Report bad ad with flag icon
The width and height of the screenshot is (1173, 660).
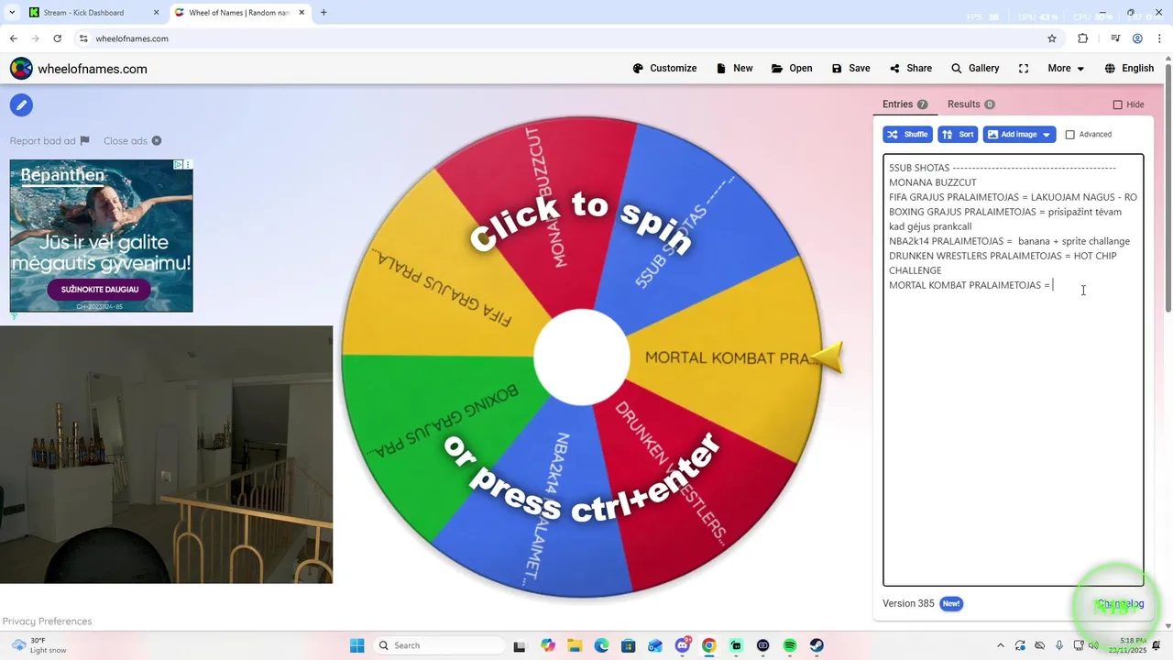point(84,141)
